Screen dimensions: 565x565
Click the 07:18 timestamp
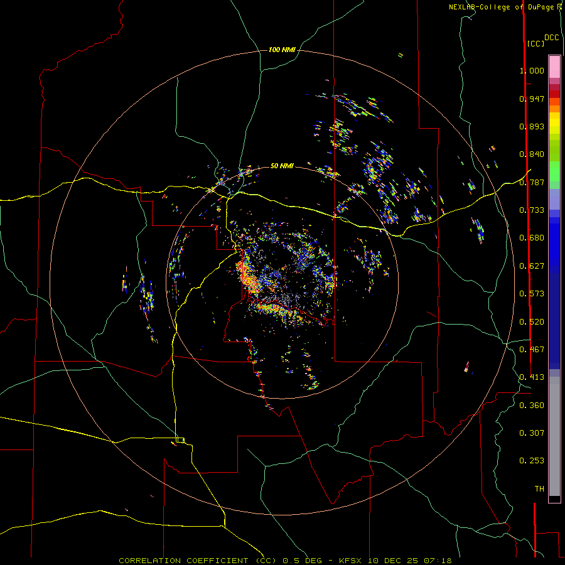[x=438, y=561]
